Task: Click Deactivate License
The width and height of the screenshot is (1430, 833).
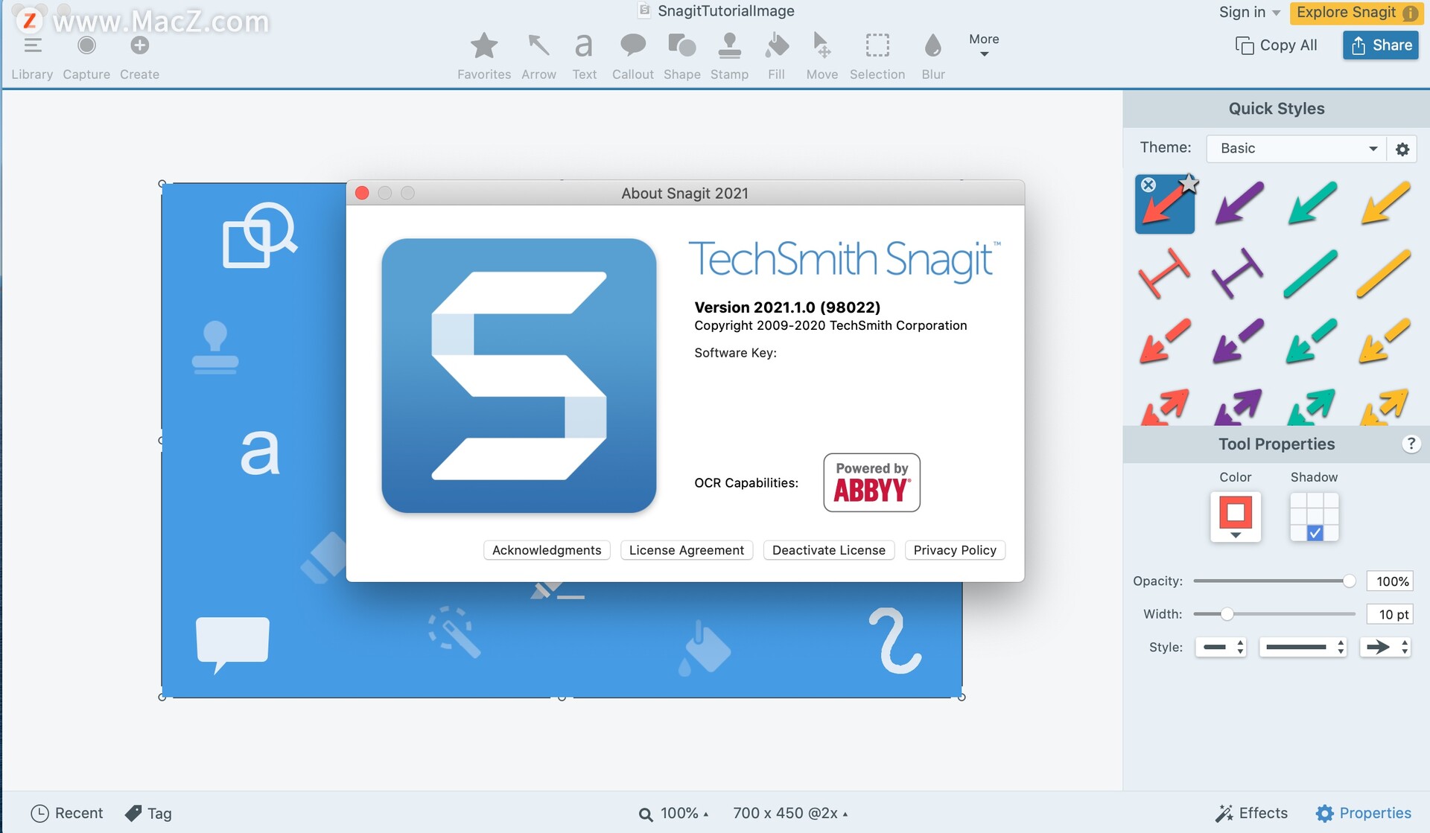Action: tap(829, 550)
